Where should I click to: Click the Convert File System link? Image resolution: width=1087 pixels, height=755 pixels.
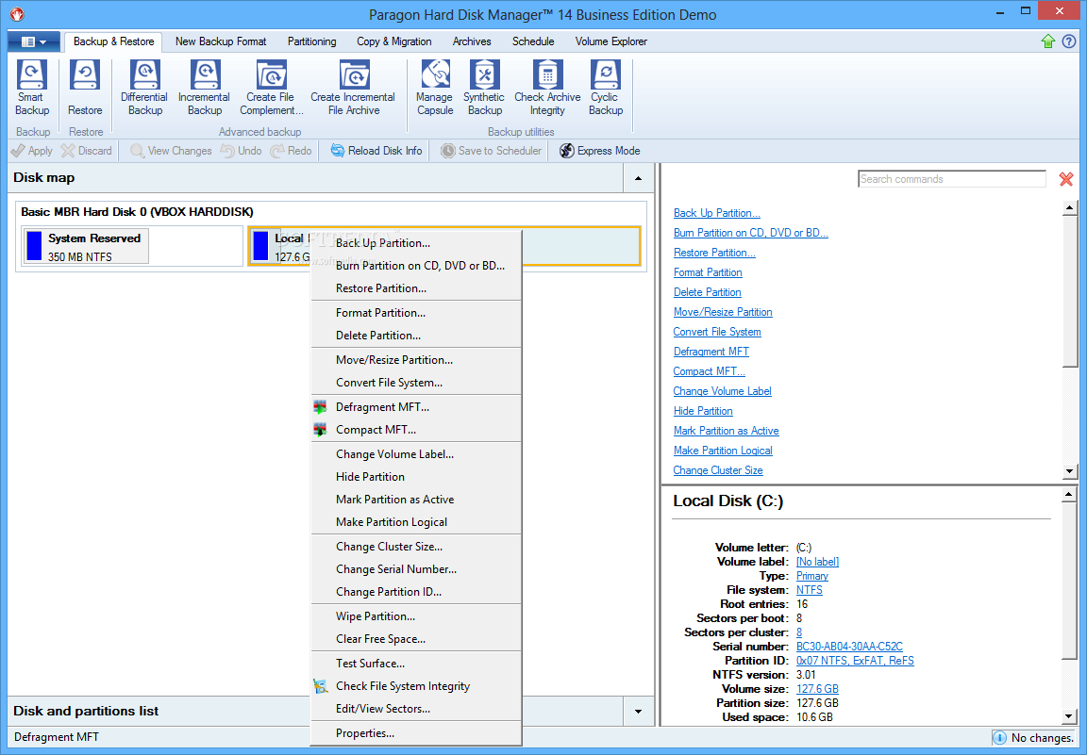click(x=717, y=332)
